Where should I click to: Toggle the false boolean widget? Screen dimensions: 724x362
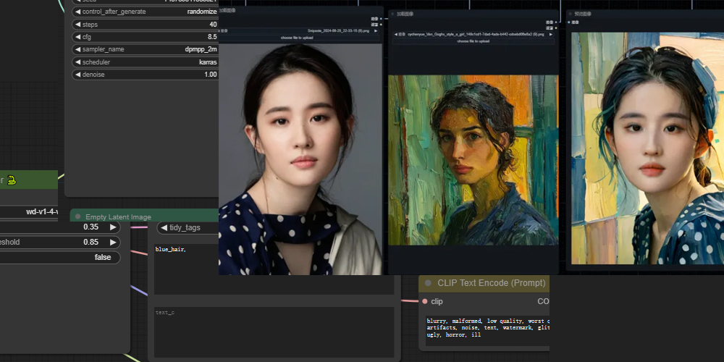(x=60, y=257)
